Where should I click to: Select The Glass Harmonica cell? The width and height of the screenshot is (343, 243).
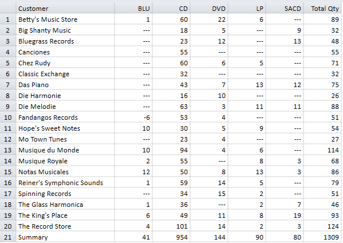65,205
